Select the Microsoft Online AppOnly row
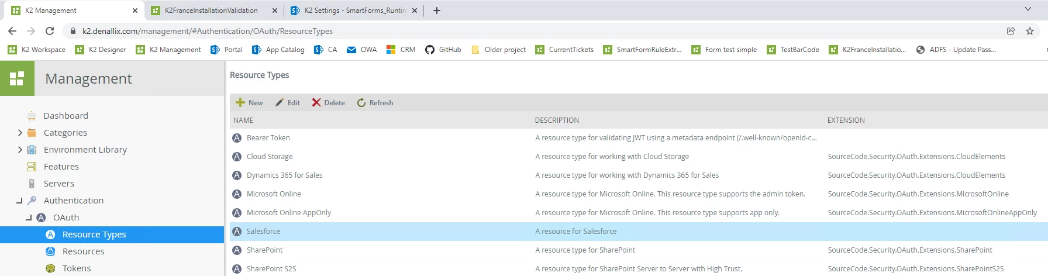Viewport: 1048px width, 276px height. click(639, 213)
